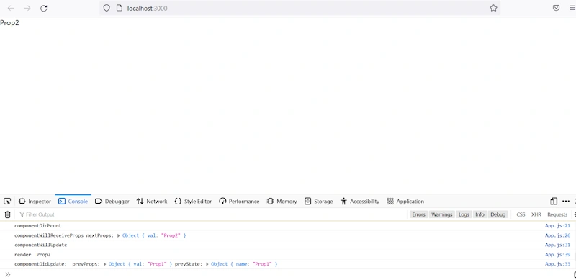Toggle the CSS filter
The height and width of the screenshot is (280, 576).
click(x=521, y=214)
